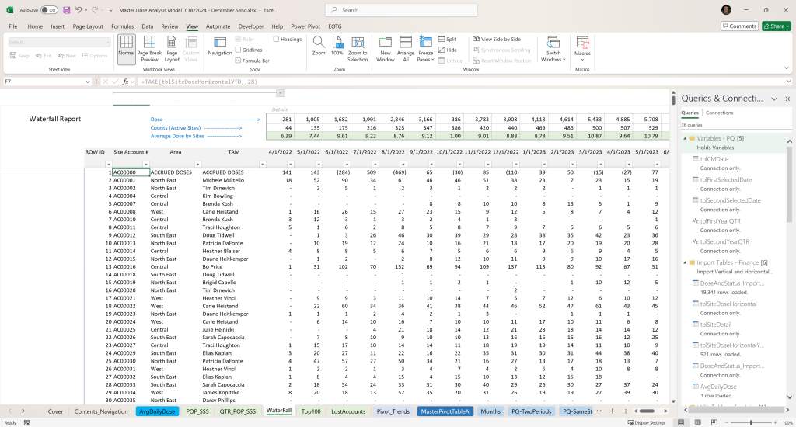Screen dimensions: 796x427
Task: Open Display Settings in status bar
Action: click(646, 422)
